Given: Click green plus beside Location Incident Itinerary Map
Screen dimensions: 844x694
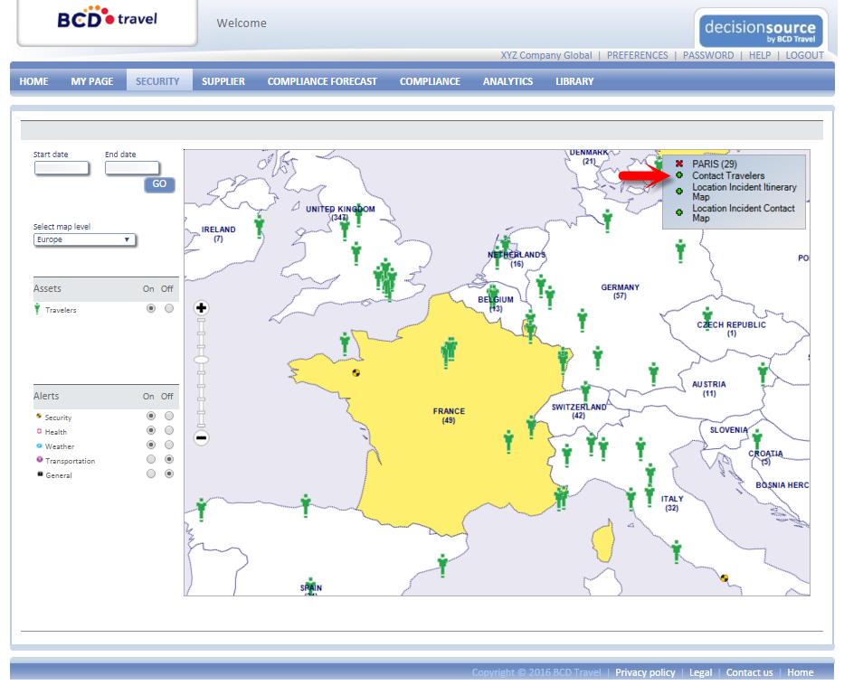Looking at the screenshot, I should tap(679, 192).
